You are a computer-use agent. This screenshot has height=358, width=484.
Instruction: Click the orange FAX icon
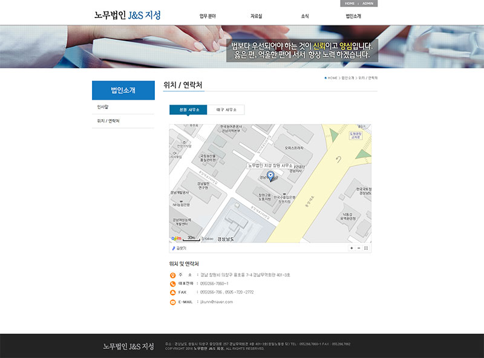[x=173, y=293]
